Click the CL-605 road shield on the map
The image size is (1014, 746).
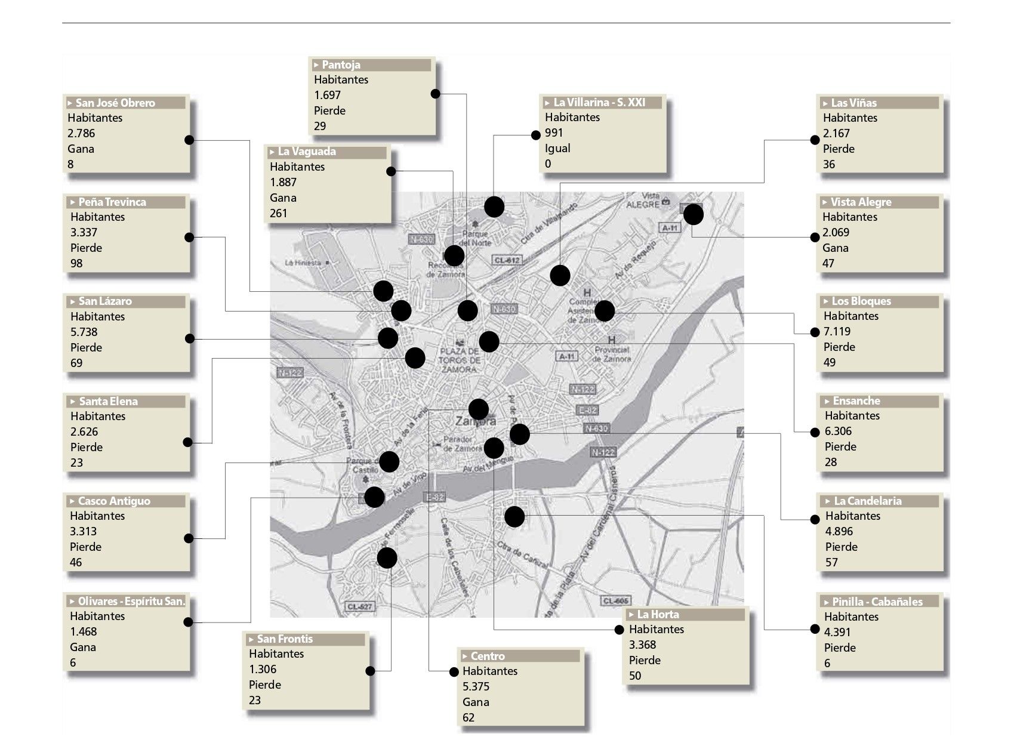615,601
